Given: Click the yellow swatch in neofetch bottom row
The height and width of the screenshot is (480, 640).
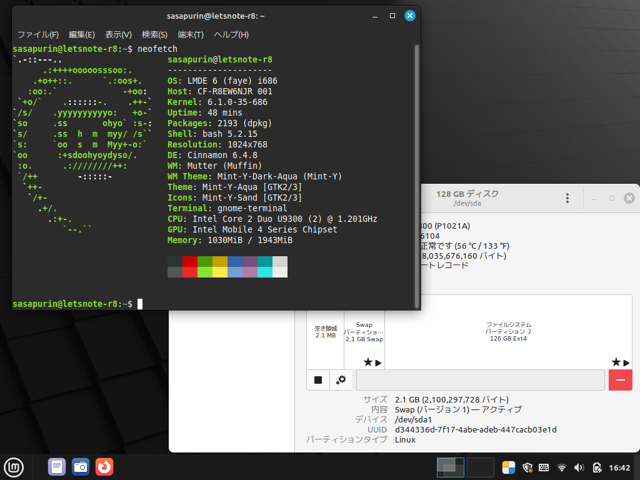Looking at the screenshot, I should 220,272.
